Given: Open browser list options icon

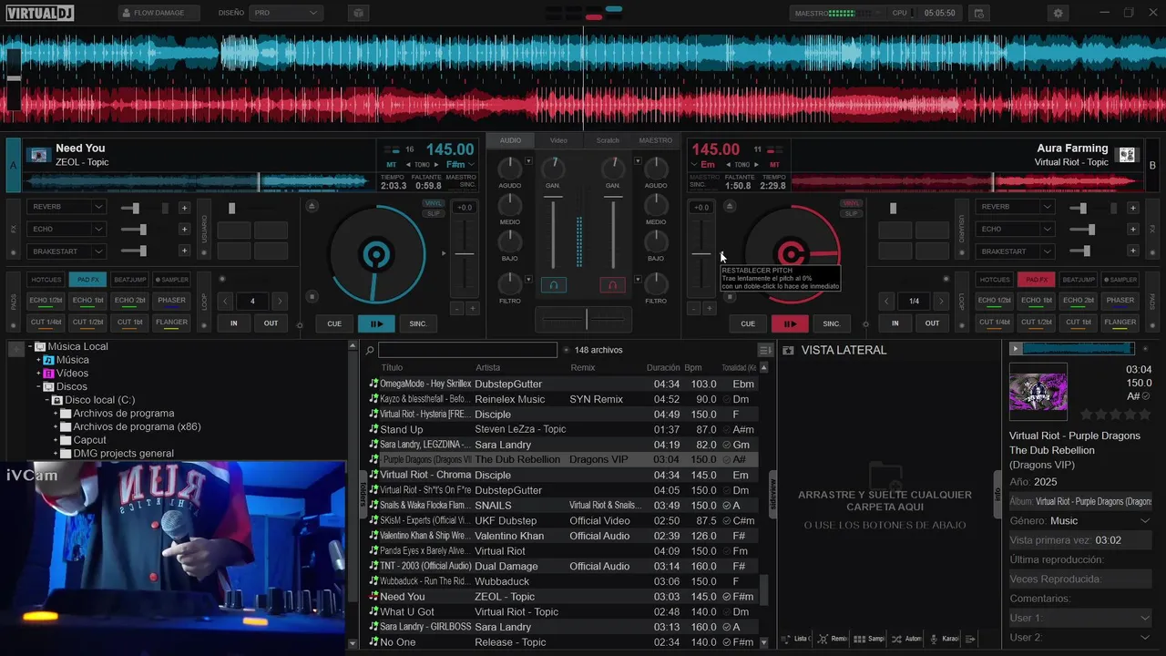Looking at the screenshot, I should [765, 350].
